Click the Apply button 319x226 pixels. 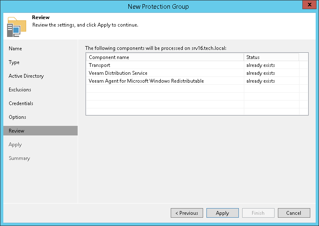coord(222,213)
